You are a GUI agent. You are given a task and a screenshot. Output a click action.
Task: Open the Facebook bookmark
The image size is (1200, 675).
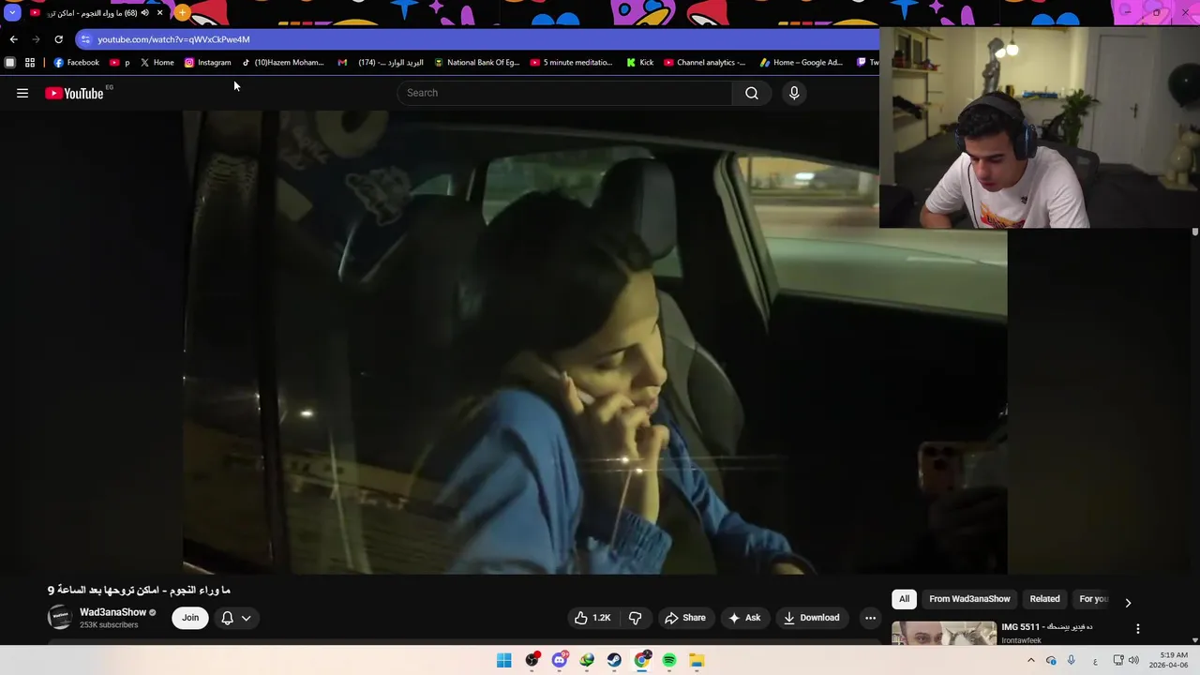(x=76, y=63)
